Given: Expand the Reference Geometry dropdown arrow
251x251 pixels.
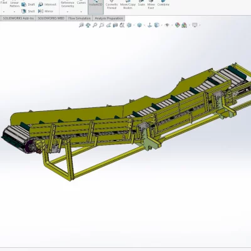Looking at the screenshot, I should (x=67, y=12).
